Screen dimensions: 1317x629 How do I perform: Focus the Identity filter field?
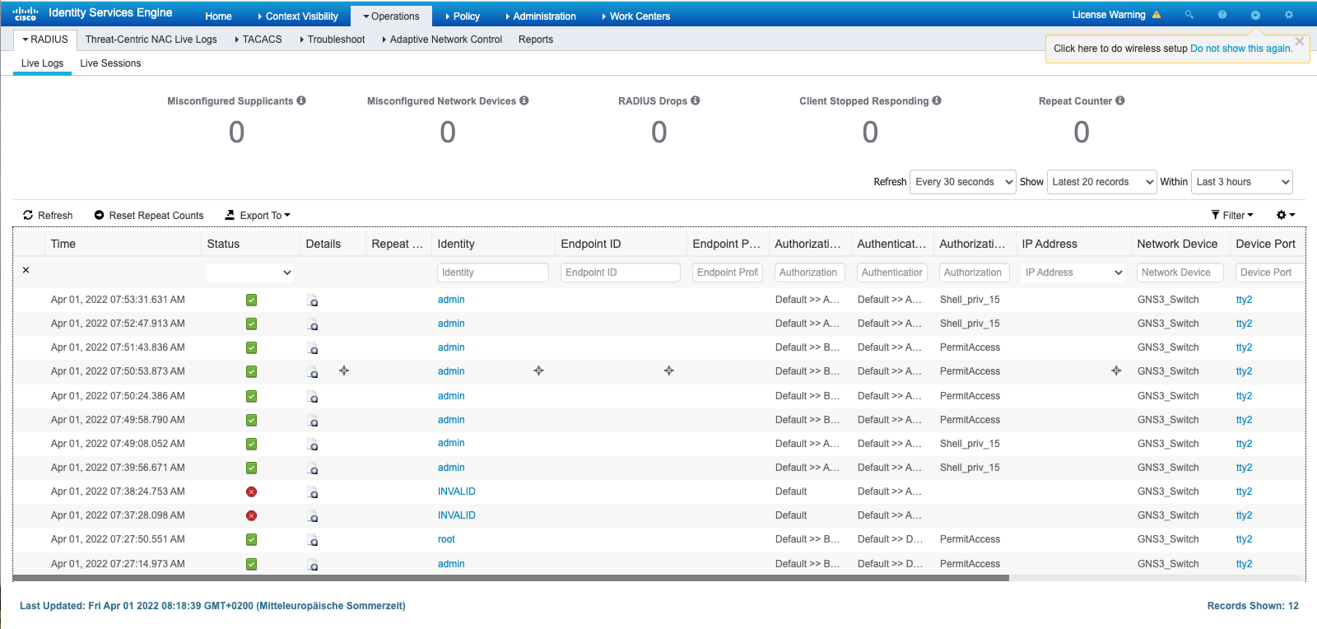click(493, 273)
